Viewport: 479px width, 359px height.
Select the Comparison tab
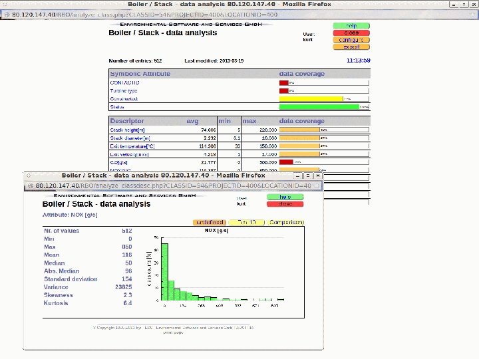point(286,222)
